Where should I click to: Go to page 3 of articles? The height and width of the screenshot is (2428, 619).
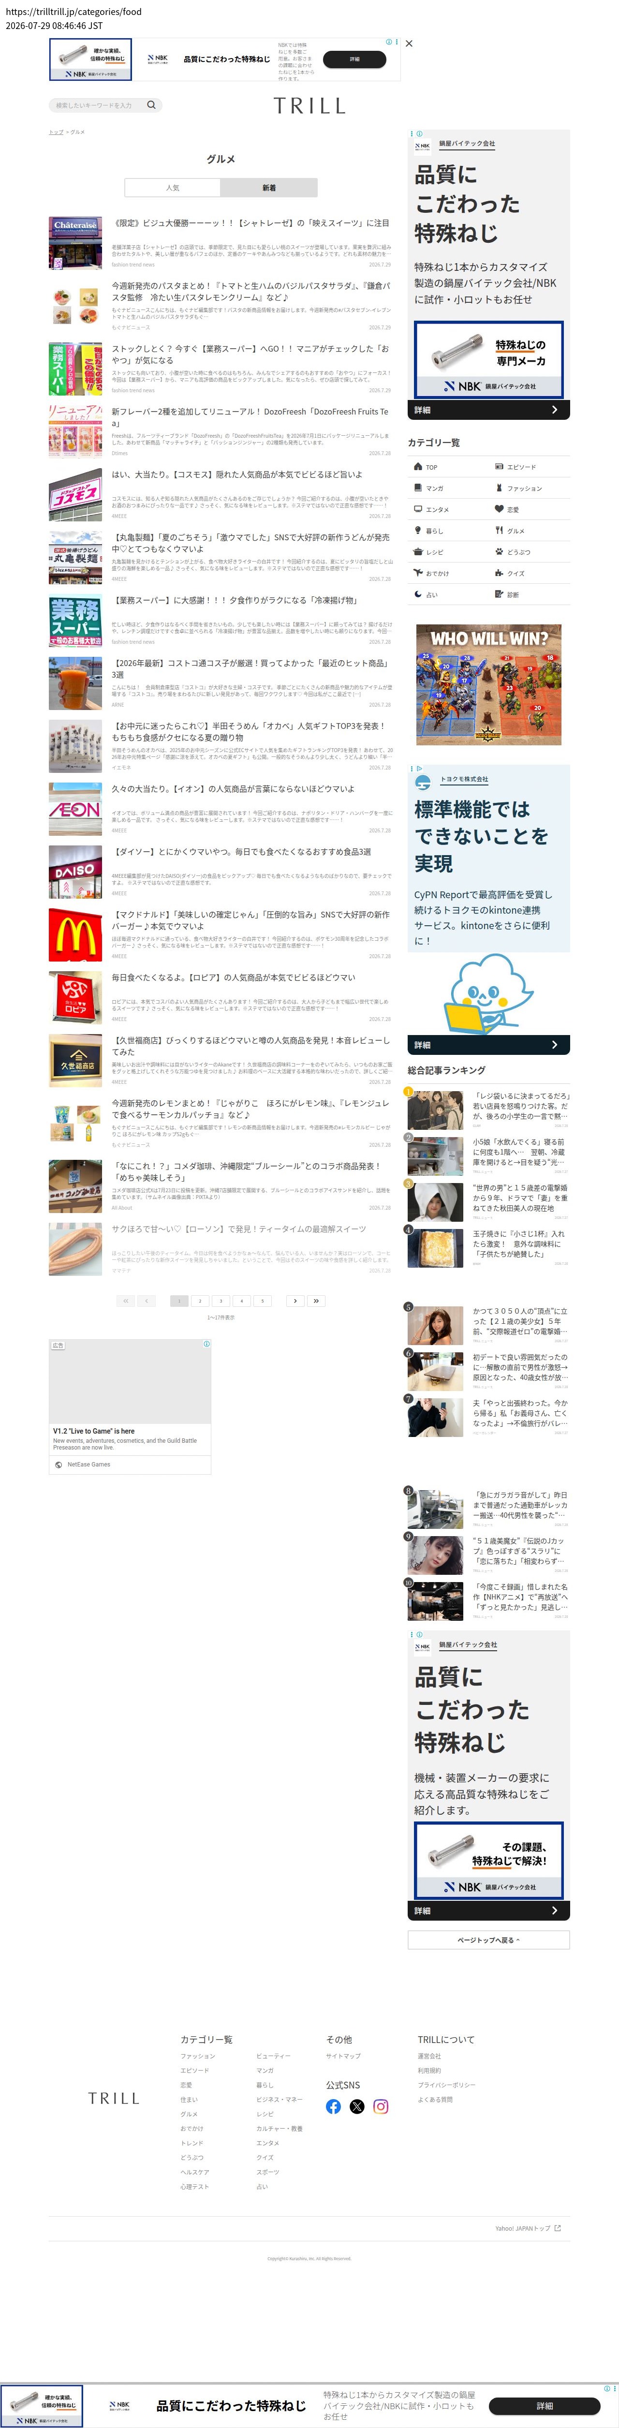point(221,1301)
